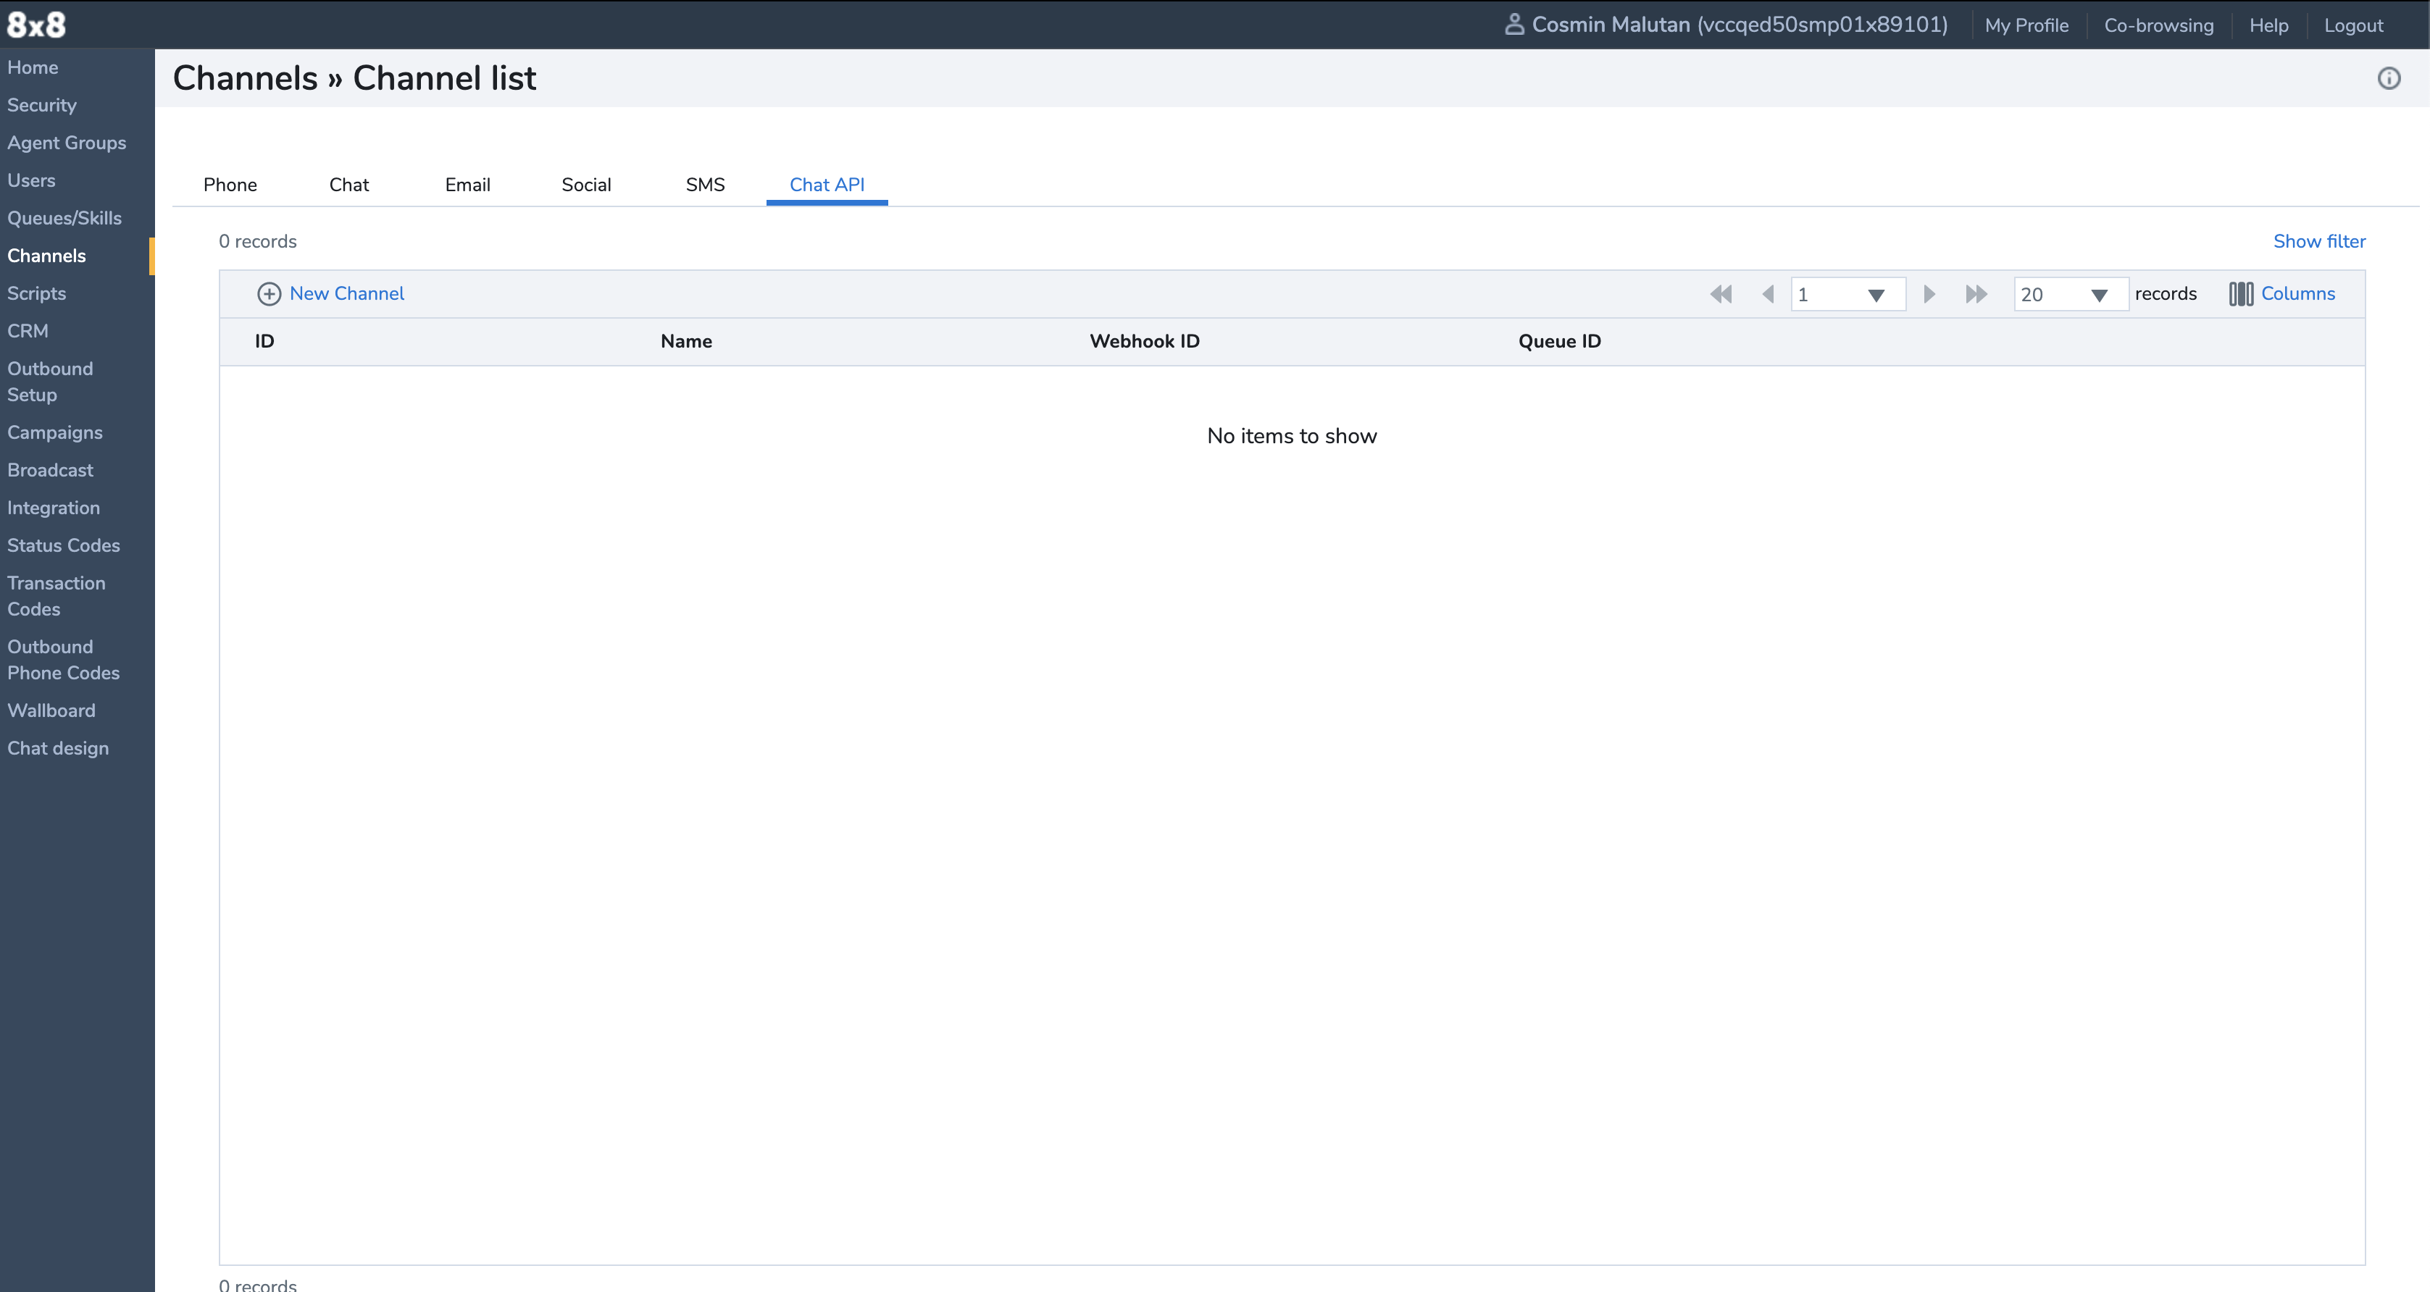The height and width of the screenshot is (1292, 2430).
Task: Open the Co-browsing link in header
Action: click(x=2158, y=25)
